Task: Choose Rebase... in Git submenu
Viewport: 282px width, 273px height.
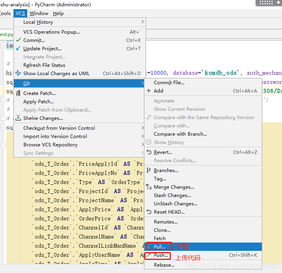Action: tap(203, 265)
